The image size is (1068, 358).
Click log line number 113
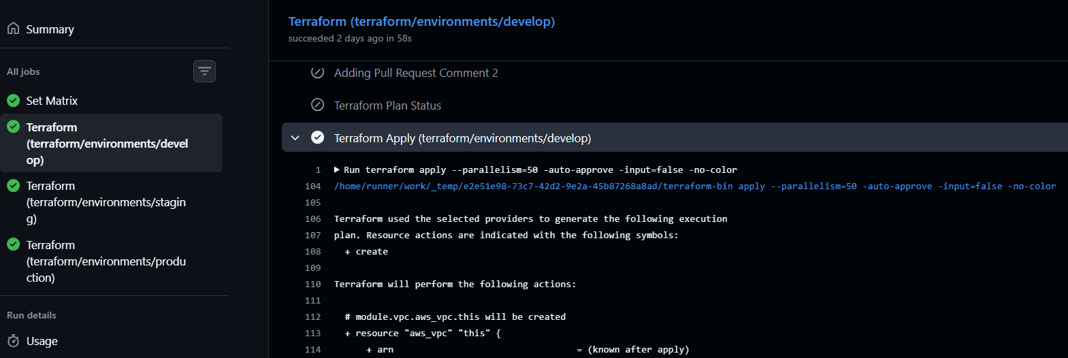[x=313, y=333]
